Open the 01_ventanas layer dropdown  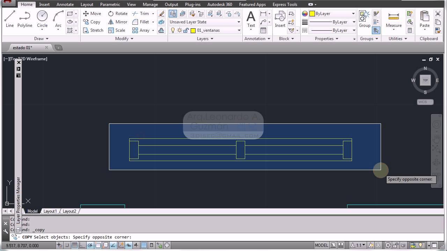click(x=205, y=30)
